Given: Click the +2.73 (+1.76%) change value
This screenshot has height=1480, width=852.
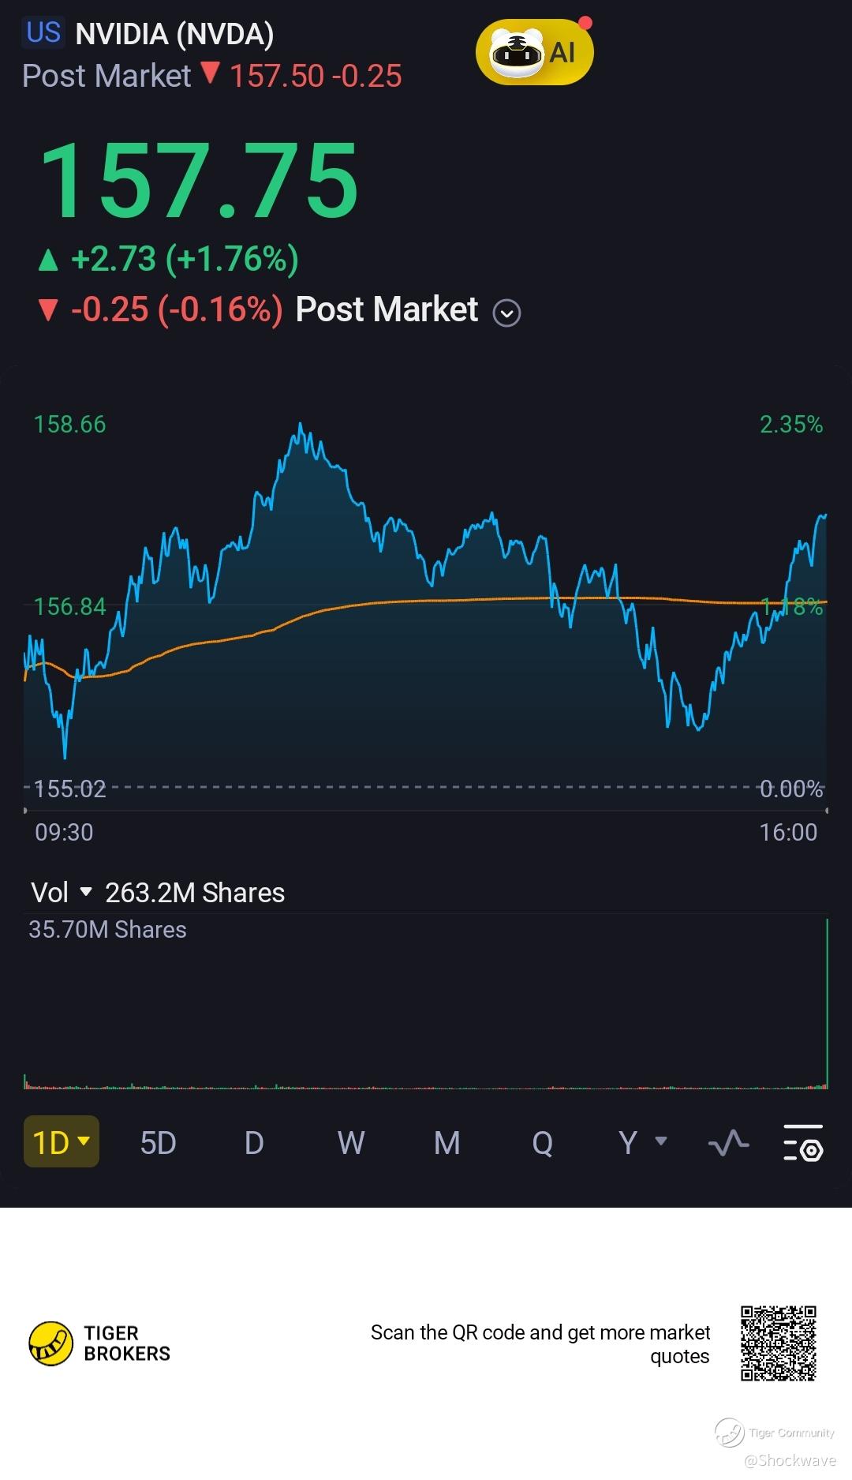Looking at the screenshot, I should (x=185, y=259).
